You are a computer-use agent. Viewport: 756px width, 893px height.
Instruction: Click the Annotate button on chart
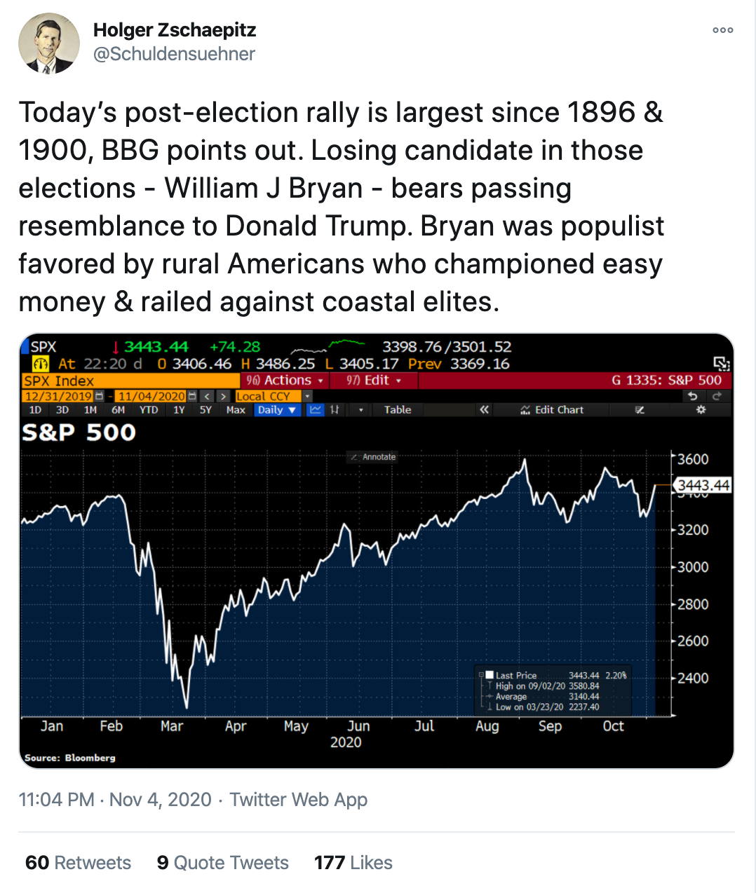pyautogui.click(x=373, y=457)
